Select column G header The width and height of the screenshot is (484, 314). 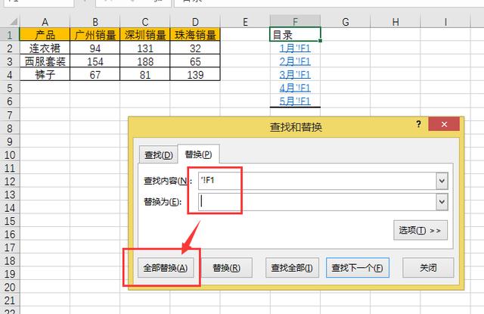(346, 22)
